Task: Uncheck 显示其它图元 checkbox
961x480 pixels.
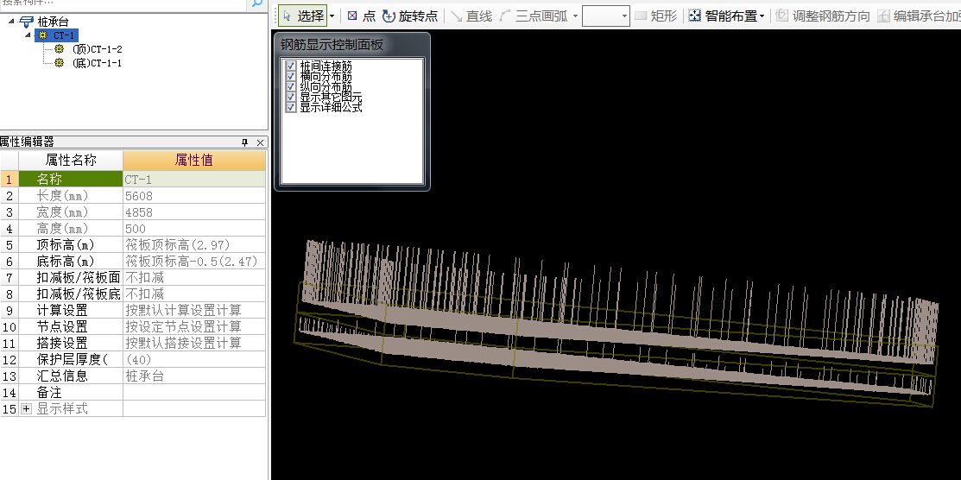Action: click(291, 97)
